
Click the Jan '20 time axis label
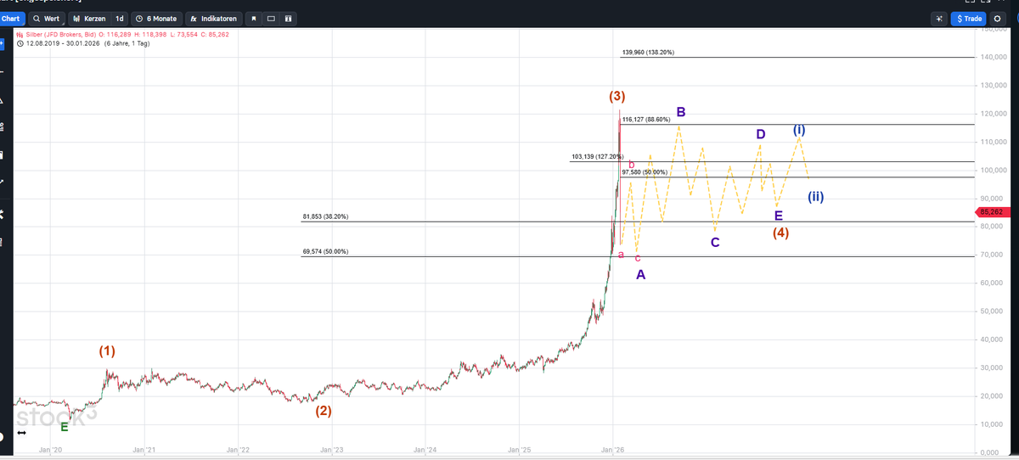tap(51, 448)
